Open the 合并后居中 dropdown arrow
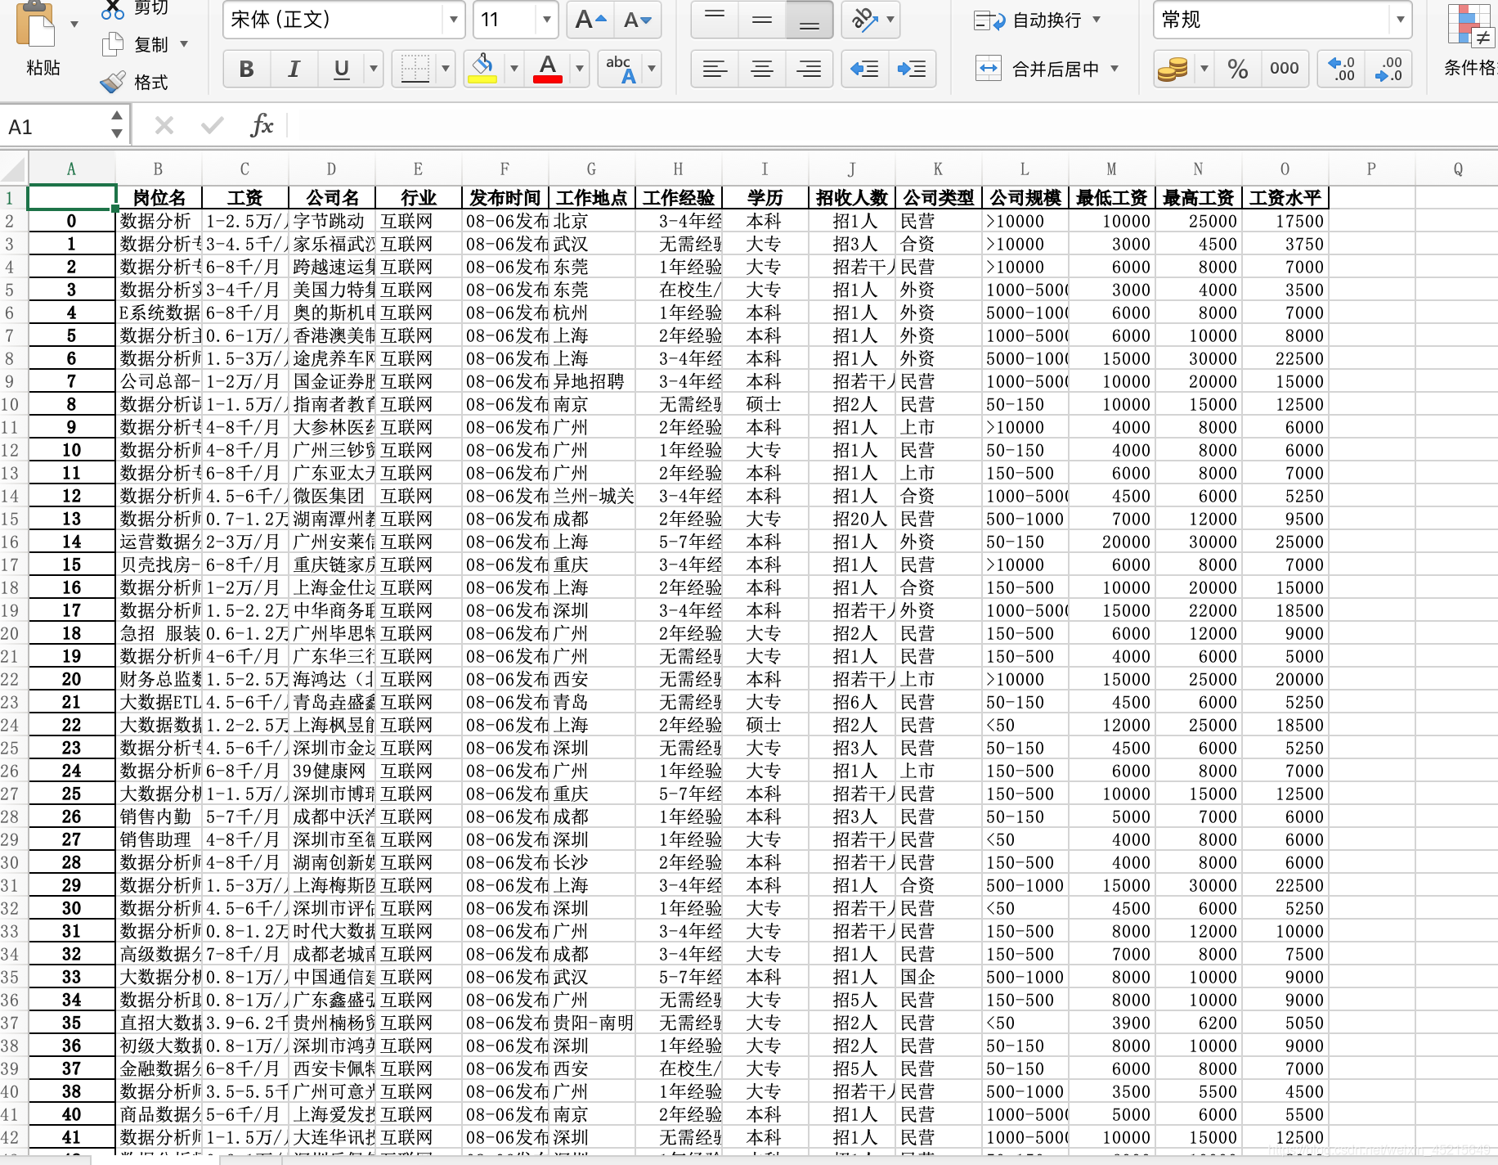 coord(1115,69)
